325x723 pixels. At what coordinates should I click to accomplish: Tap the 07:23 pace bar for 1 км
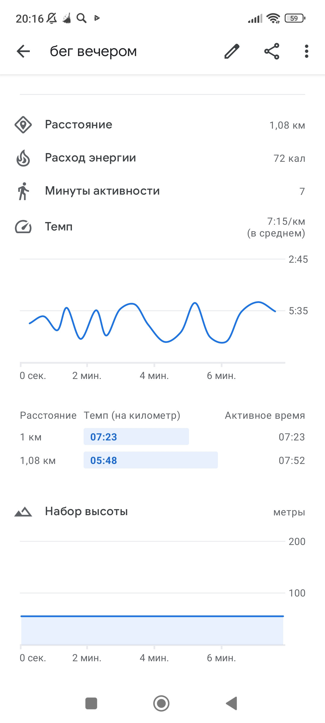coord(136,437)
